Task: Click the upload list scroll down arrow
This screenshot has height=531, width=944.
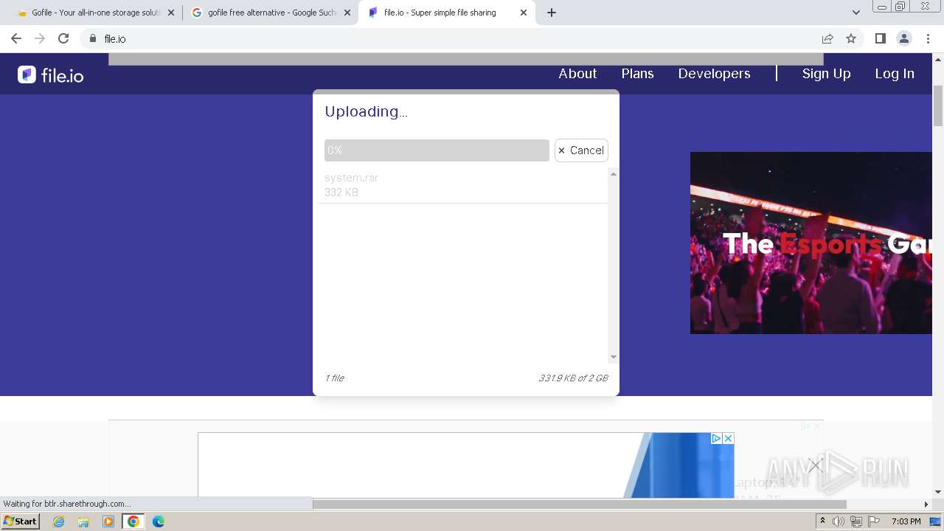Action: [x=613, y=357]
